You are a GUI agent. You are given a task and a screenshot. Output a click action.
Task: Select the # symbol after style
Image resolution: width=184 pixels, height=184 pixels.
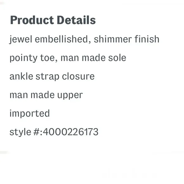click(36, 132)
